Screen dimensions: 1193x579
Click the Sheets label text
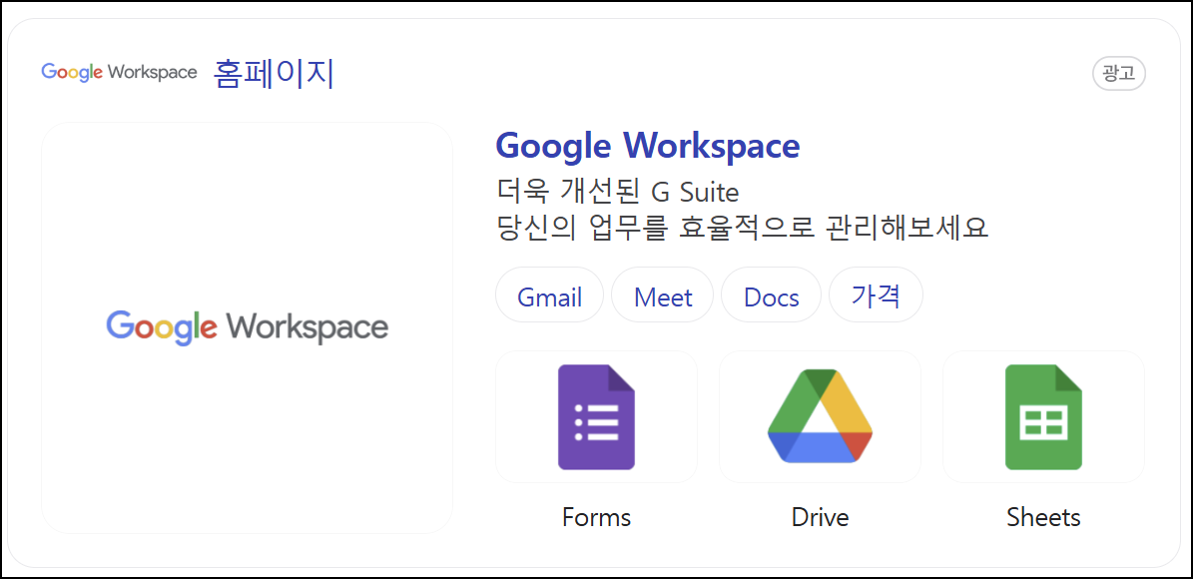pyautogui.click(x=1043, y=517)
